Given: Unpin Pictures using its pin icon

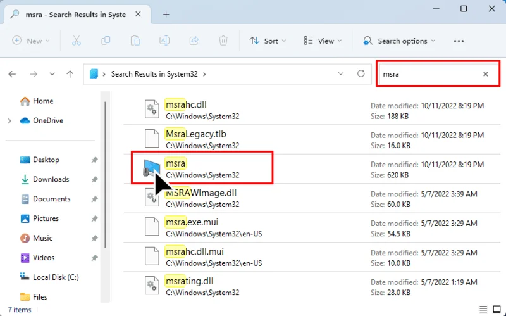Looking at the screenshot, I should pyautogui.click(x=94, y=218).
